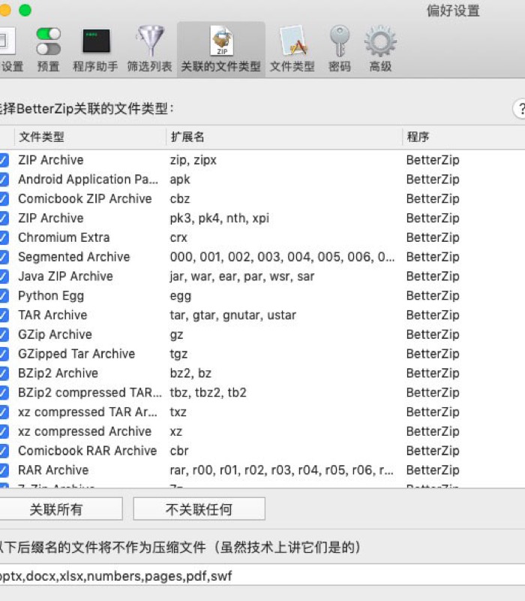Click the bz2, bz extensions cell
This screenshot has width=525, height=601.
(190, 373)
